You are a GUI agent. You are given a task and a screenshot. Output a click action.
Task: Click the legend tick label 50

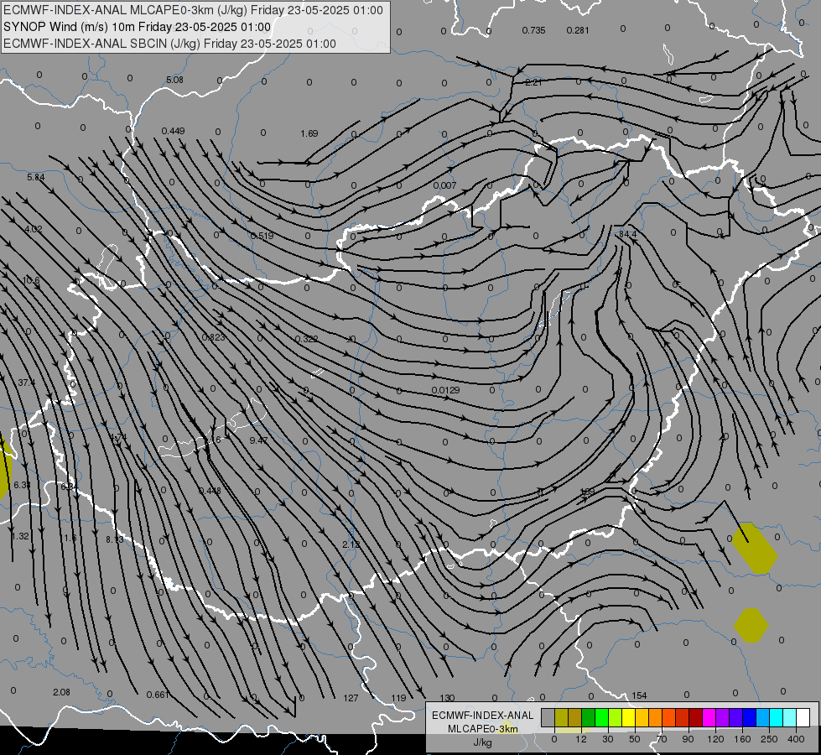634,739
